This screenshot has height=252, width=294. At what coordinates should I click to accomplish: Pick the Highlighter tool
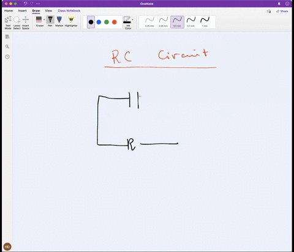[71, 21]
